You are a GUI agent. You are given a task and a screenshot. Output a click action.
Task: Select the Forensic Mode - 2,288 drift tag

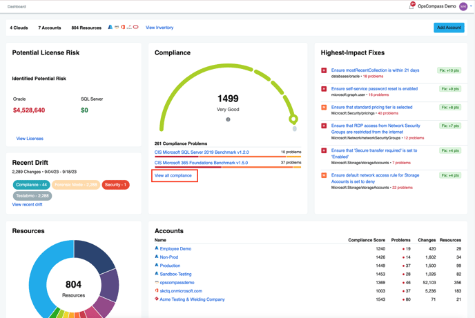(76, 185)
